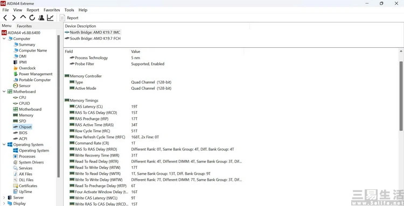
Task: Collapse the Motherboard tree node
Action: coord(4,91)
